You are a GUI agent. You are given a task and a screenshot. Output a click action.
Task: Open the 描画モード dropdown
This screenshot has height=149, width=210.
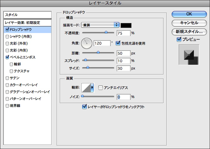click(x=100, y=25)
